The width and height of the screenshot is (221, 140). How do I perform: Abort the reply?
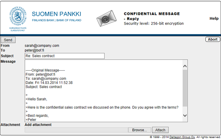(213, 40)
